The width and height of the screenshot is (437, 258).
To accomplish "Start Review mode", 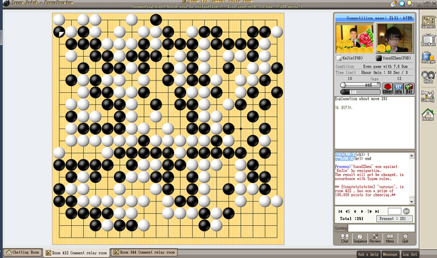I will pyautogui.click(x=375, y=238).
